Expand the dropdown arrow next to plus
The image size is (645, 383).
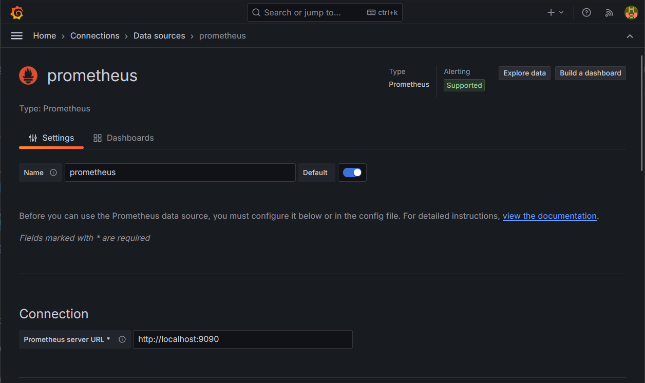coord(561,12)
